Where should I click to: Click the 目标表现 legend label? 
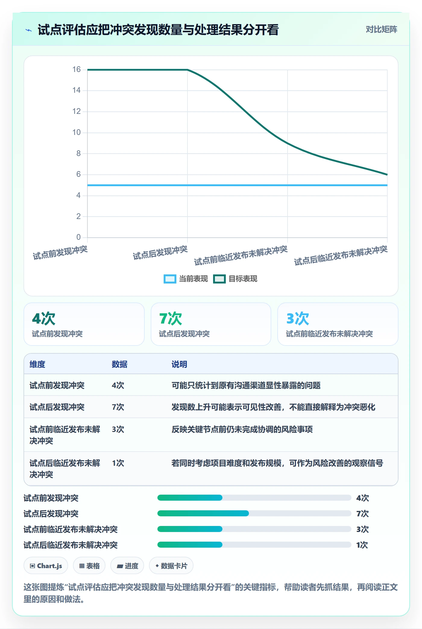tap(243, 279)
